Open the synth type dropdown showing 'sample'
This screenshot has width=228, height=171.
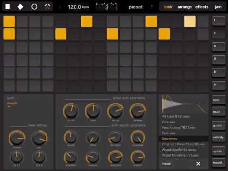click(12, 103)
